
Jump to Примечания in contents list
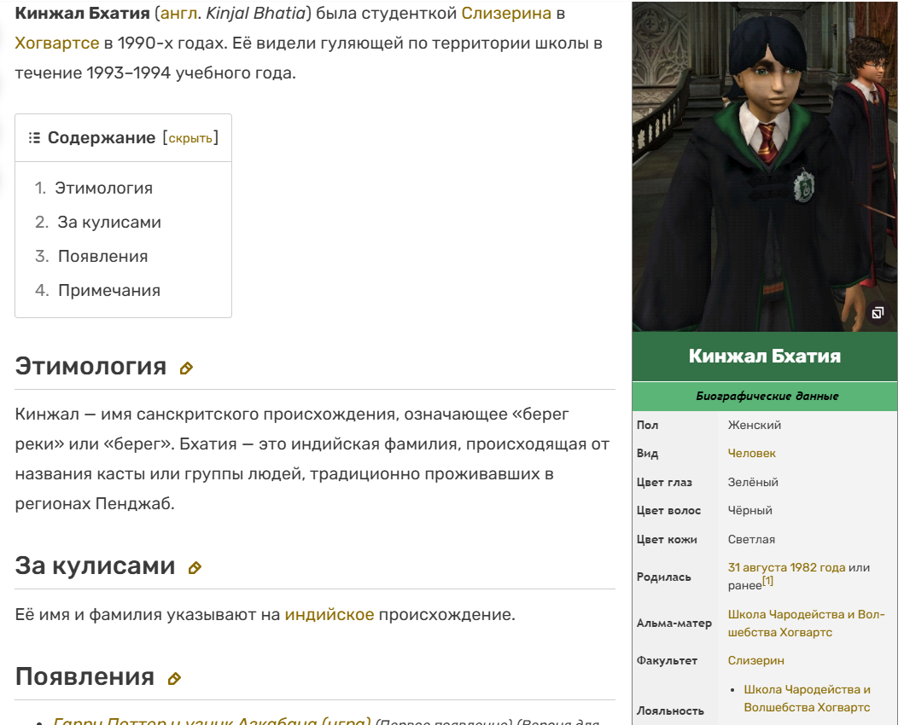(109, 290)
